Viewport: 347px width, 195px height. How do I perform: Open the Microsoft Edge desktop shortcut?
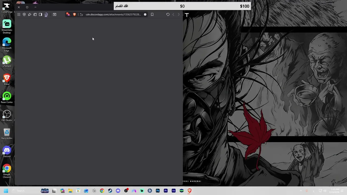click(x=7, y=45)
